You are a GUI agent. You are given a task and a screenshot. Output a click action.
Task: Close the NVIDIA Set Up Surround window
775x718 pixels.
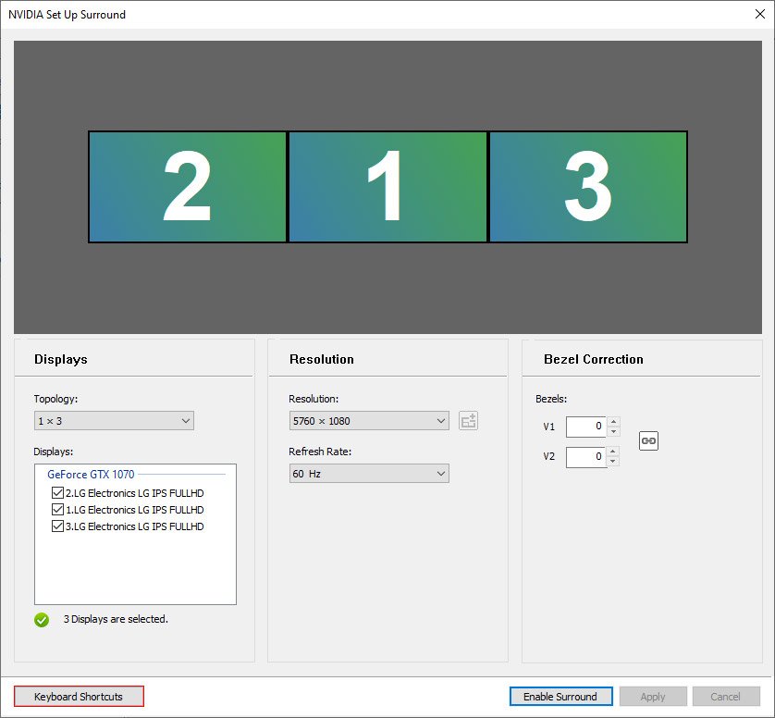[759, 14]
